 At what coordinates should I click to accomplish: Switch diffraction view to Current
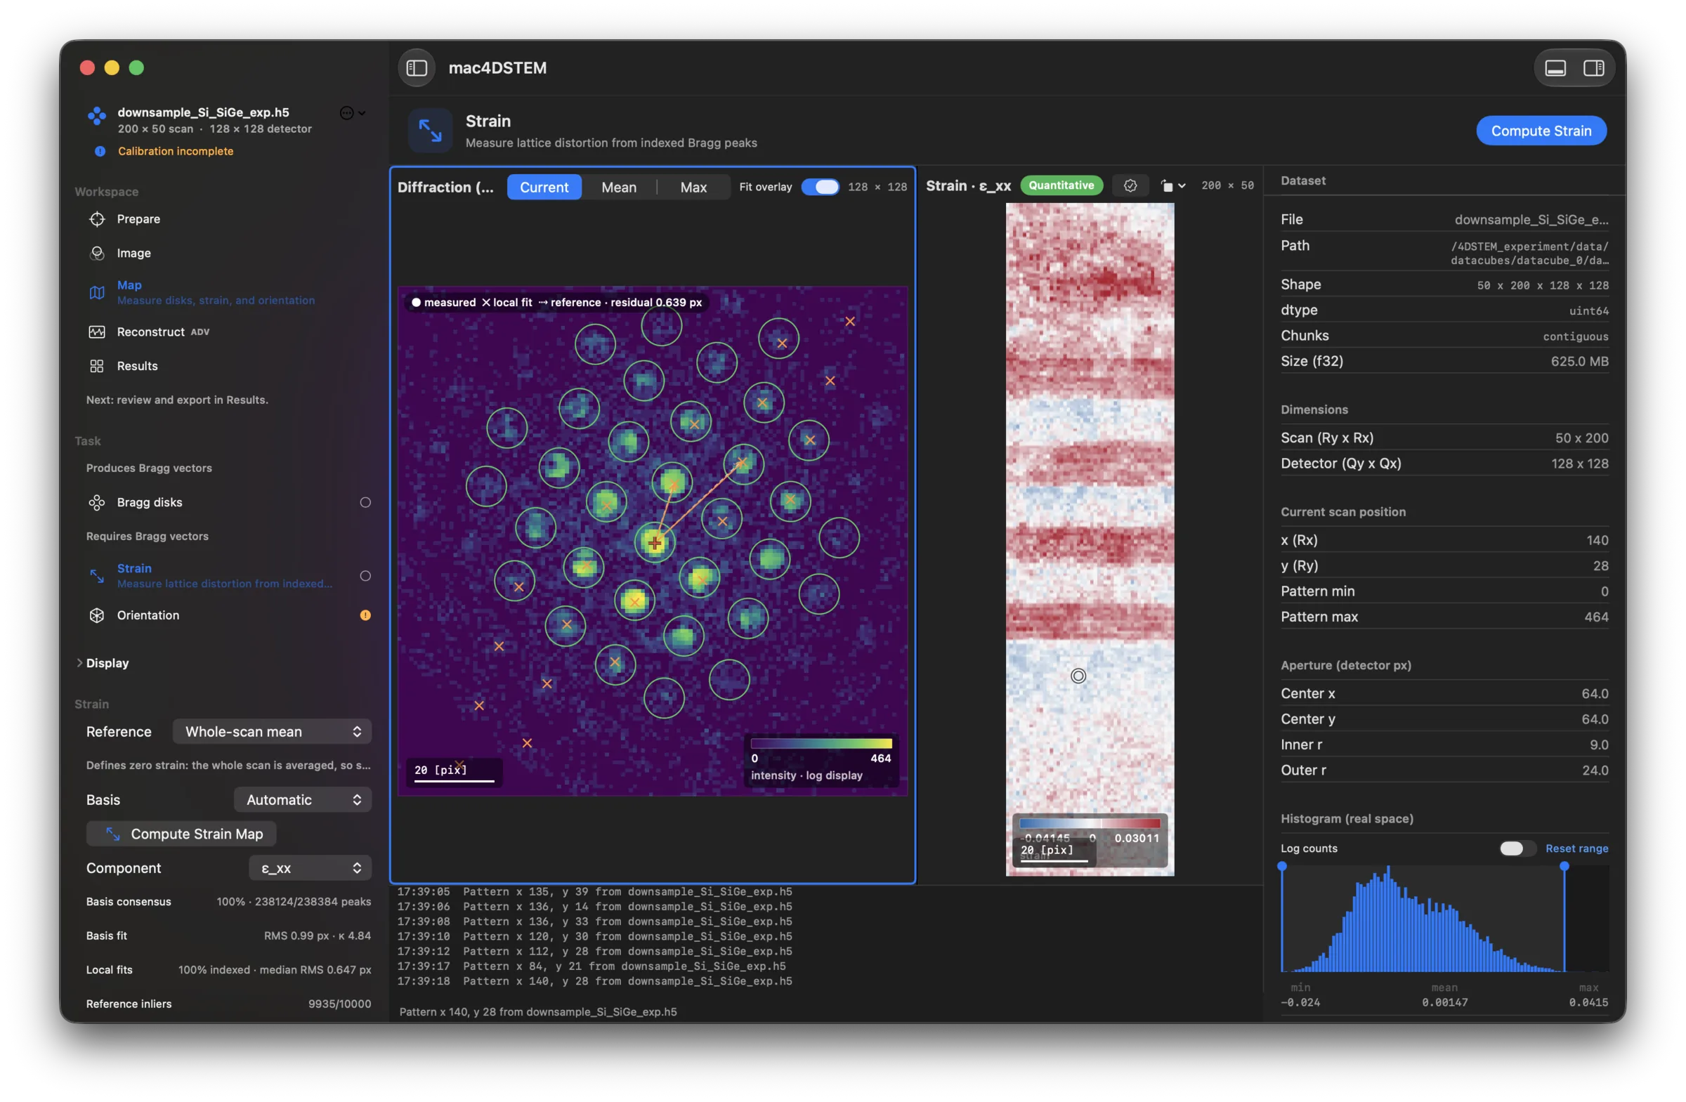(544, 187)
